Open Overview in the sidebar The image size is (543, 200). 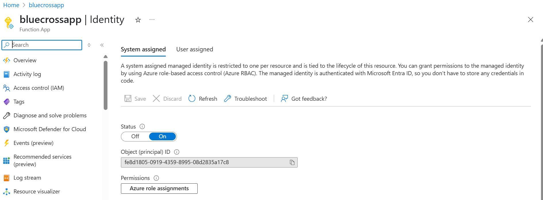coord(25,60)
